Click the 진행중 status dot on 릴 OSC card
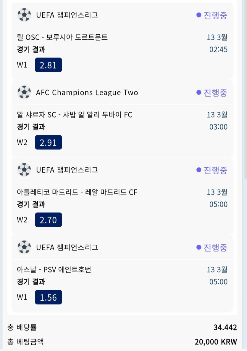Viewport: 247px width, 351px height. 199,15
